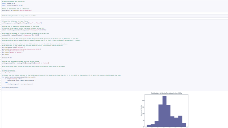228x128 pixels.
Task: Select the '# Start coding here!' cell
Action: 114,16
